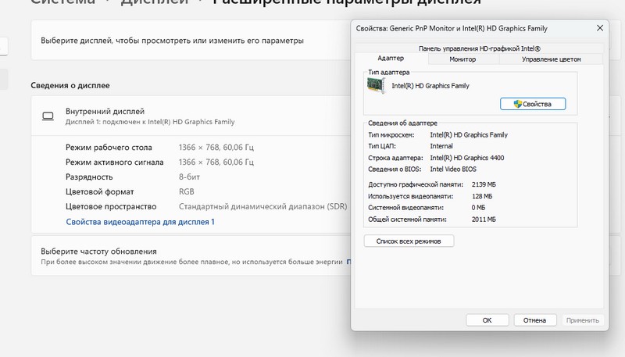Open Свойства видеоадаптера для дисплея 1 link
The image size is (625, 357).
[141, 222]
